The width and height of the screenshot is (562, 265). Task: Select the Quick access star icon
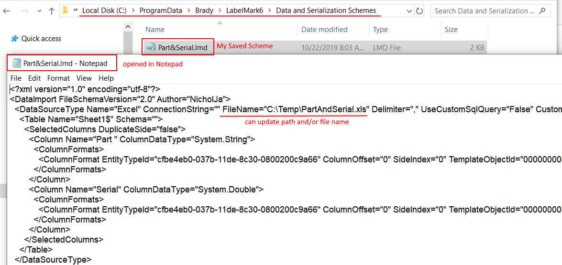15,39
